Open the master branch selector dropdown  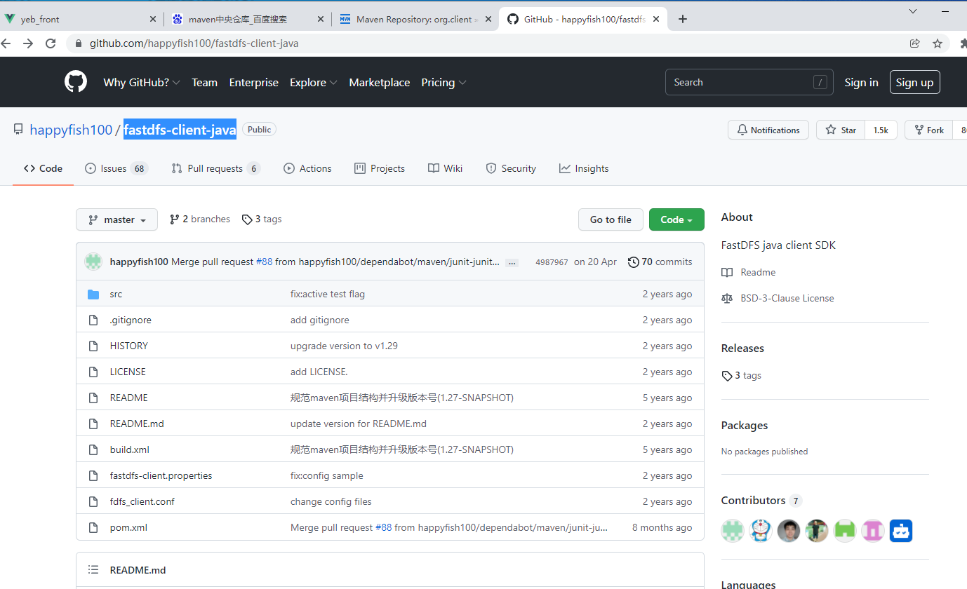[x=116, y=219]
